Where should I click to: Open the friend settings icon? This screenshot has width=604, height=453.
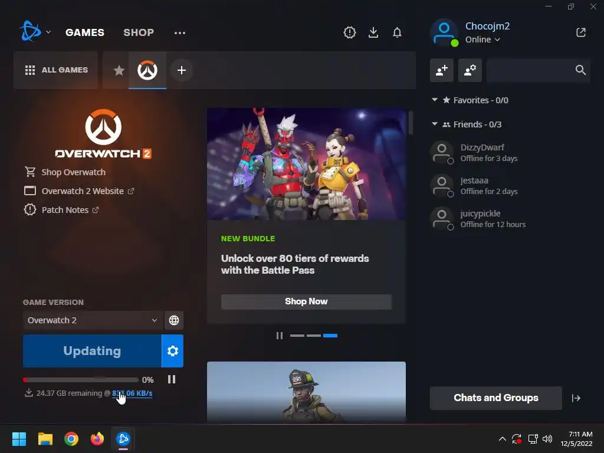[470, 70]
